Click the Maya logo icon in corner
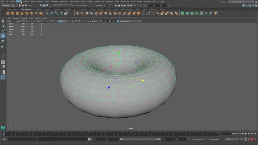258x145 pixels. tap(3, 128)
